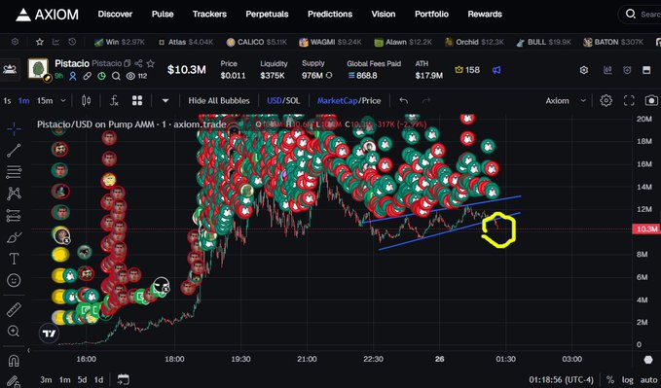This screenshot has height=388, width=661.
Task: Toggle the bottom panel layout icon
Action: pos(646,70)
